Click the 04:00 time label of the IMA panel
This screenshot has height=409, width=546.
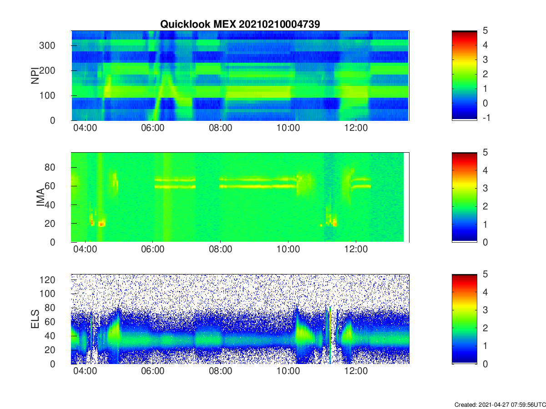(85, 250)
